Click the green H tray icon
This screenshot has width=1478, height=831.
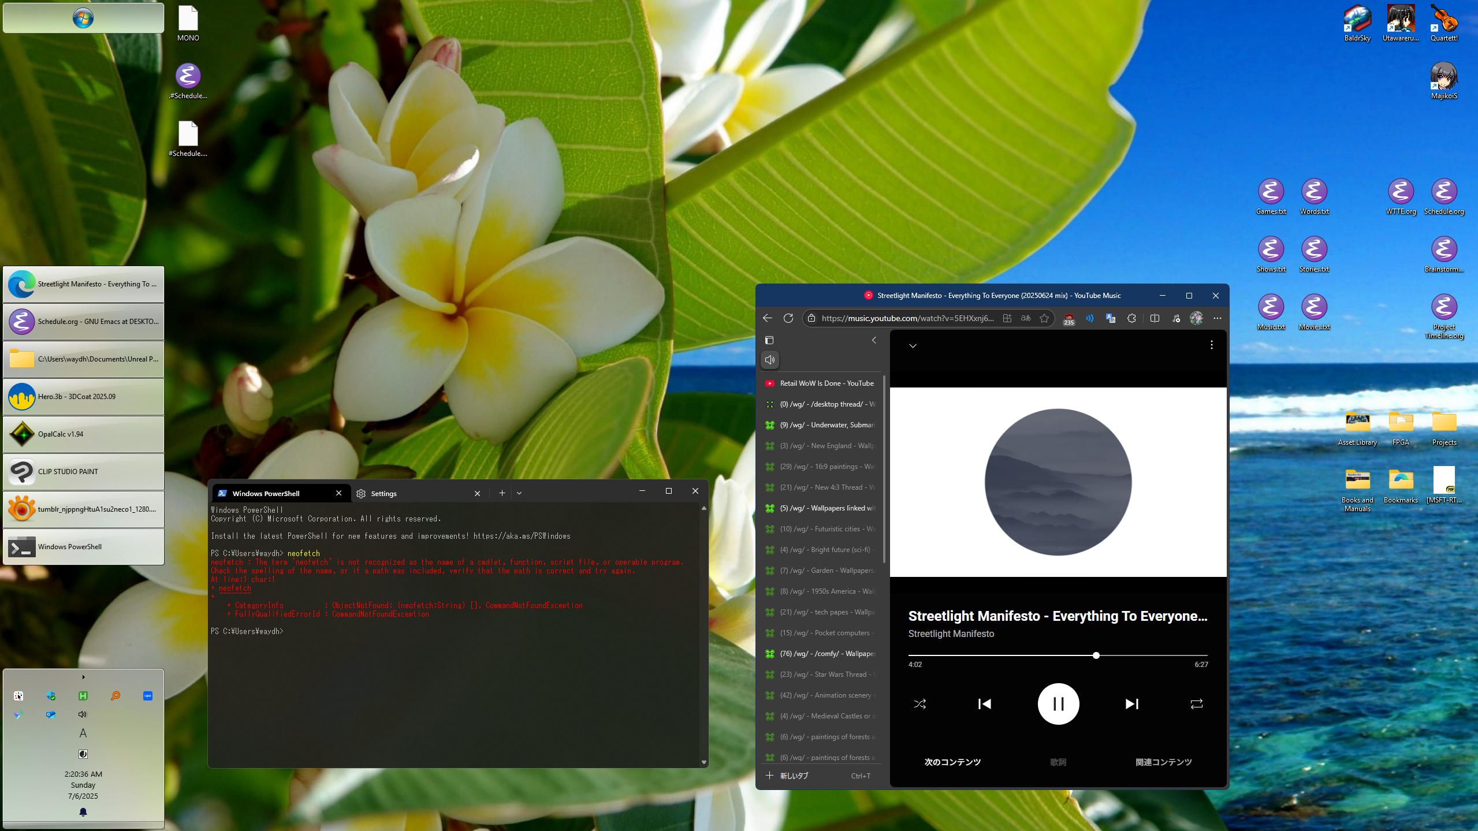click(x=83, y=696)
